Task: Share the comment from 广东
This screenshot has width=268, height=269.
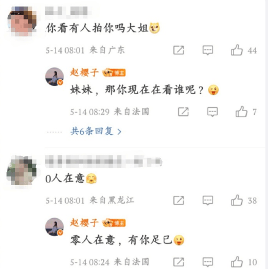Action: (x=178, y=50)
